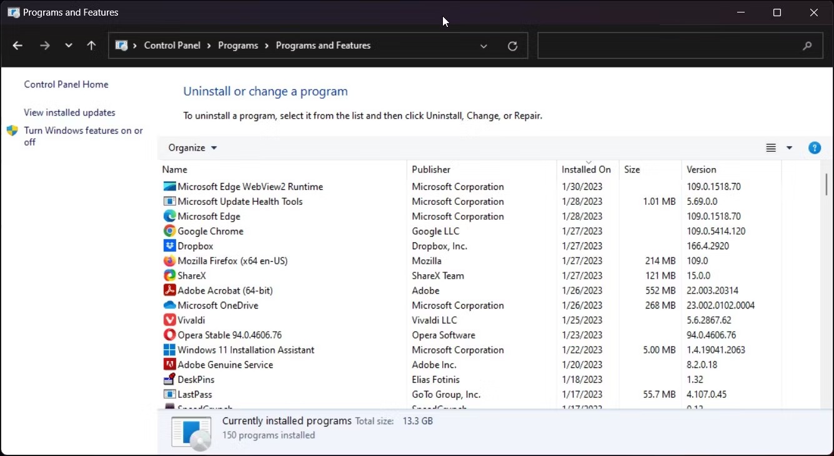Click the shield icon beside Windows features
Screen dimensions: 834x456
(x=12, y=131)
